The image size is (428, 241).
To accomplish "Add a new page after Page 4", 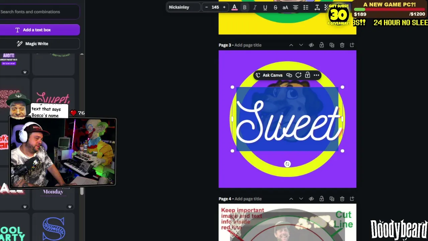I will [352, 199].
